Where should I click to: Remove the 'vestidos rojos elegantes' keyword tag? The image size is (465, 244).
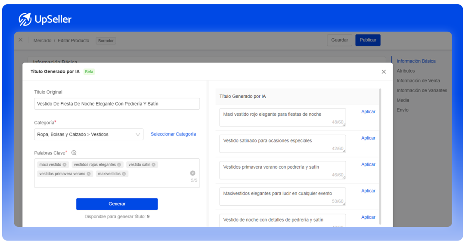click(119, 165)
